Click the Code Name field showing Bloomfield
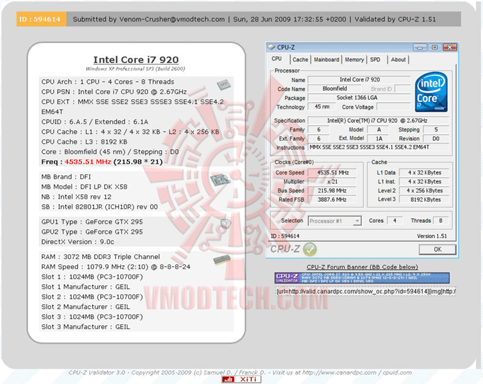 335,89
